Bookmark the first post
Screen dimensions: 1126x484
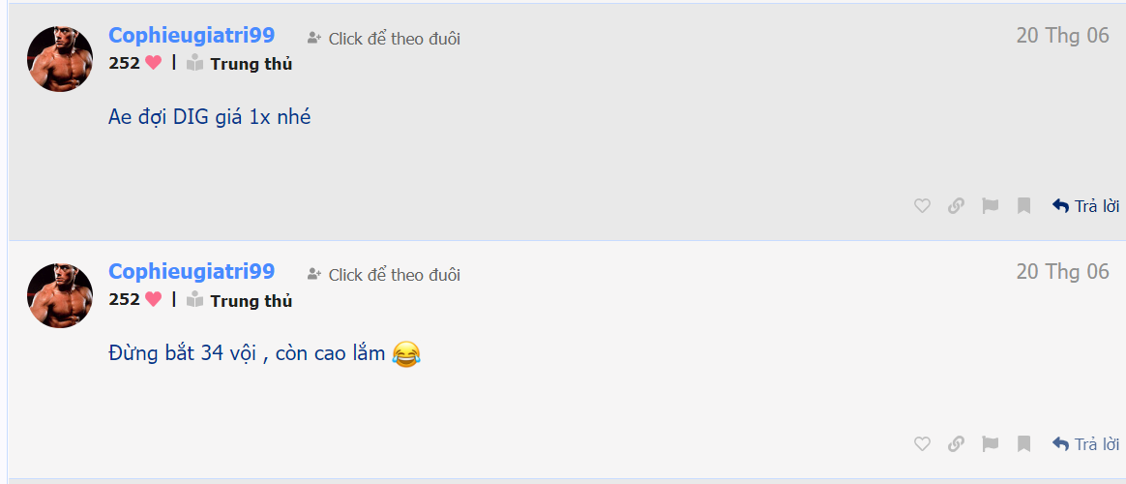tap(1024, 206)
